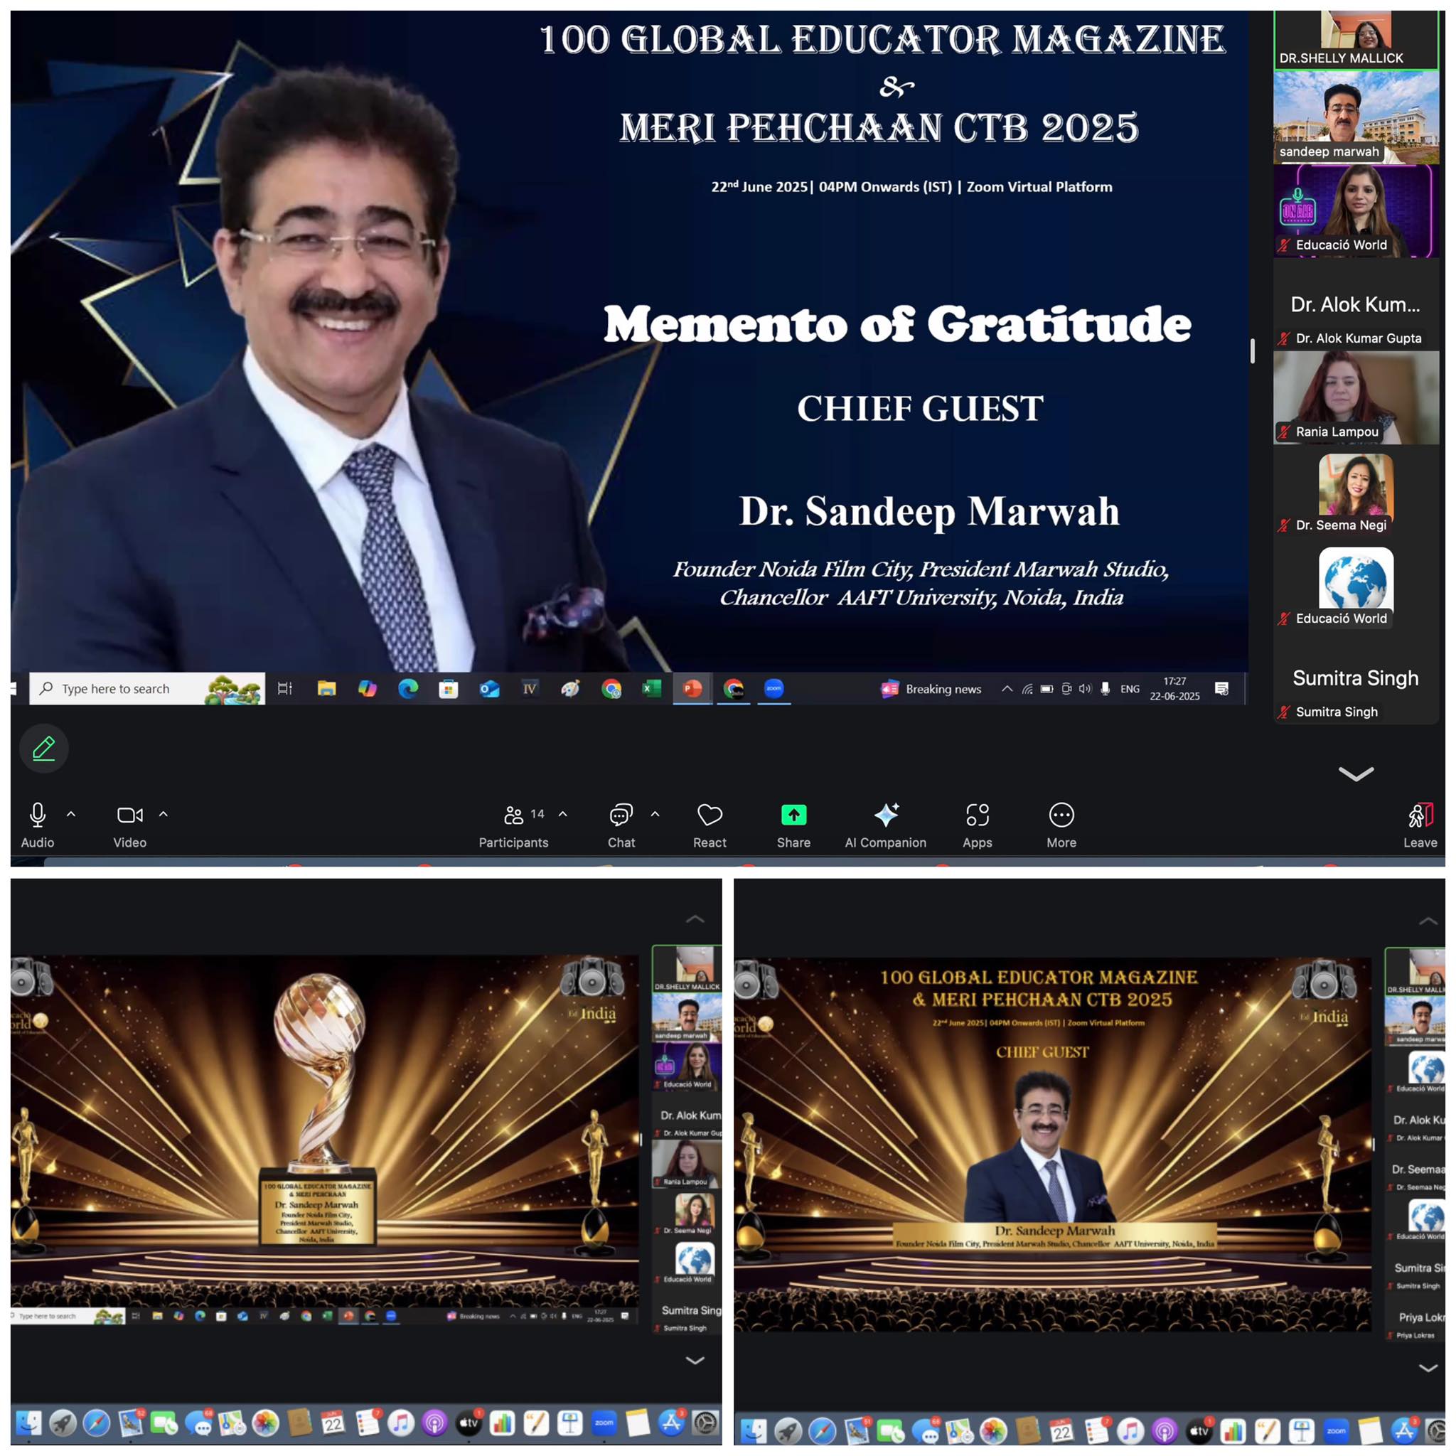Screen dimensions: 1456x1456
Task: Select the sandeep marwah video thumbnail
Action: click(1355, 117)
